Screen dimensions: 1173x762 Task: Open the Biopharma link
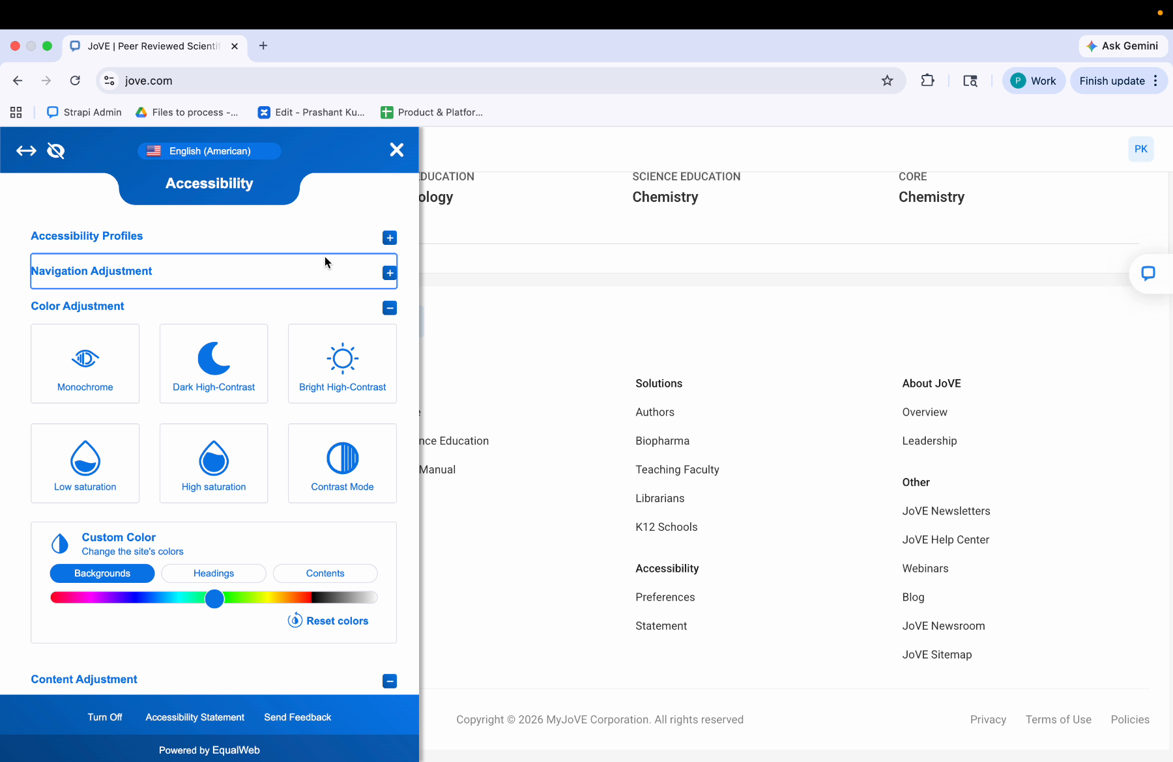(x=662, y=441)
